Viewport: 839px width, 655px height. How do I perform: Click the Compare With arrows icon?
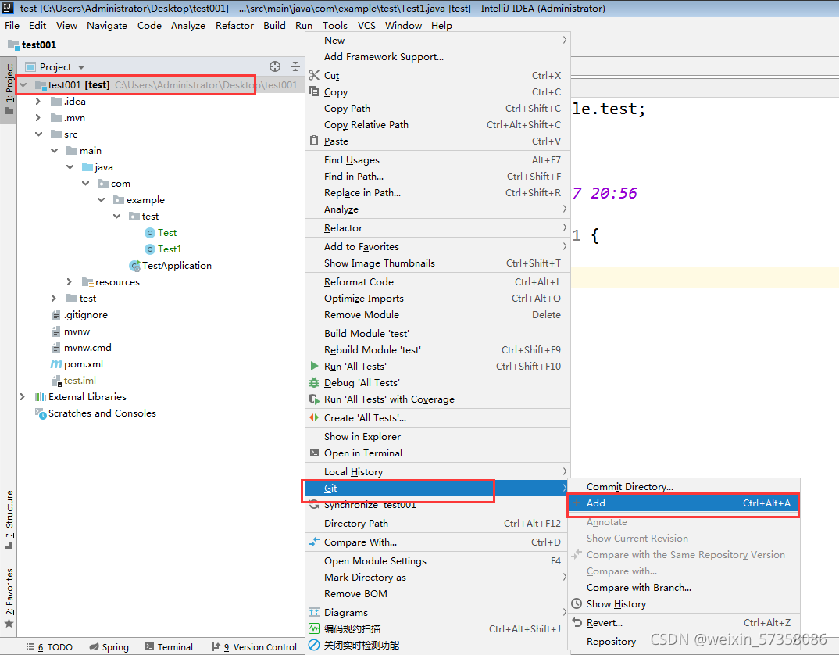(x=314, y=542)
